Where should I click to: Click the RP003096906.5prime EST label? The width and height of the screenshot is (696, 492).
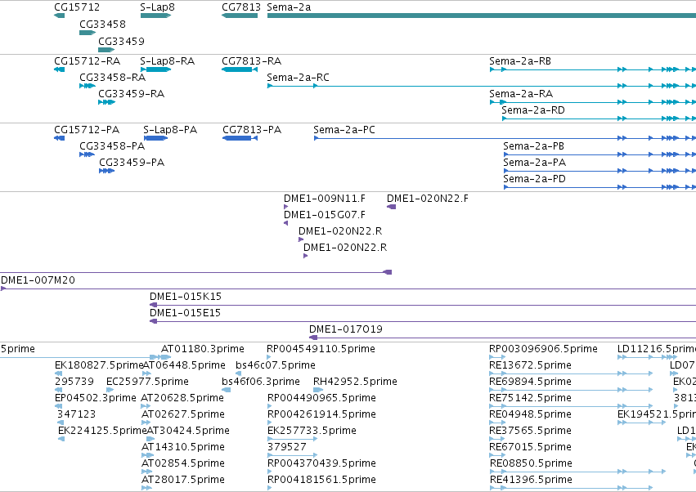tap(543, 349)
